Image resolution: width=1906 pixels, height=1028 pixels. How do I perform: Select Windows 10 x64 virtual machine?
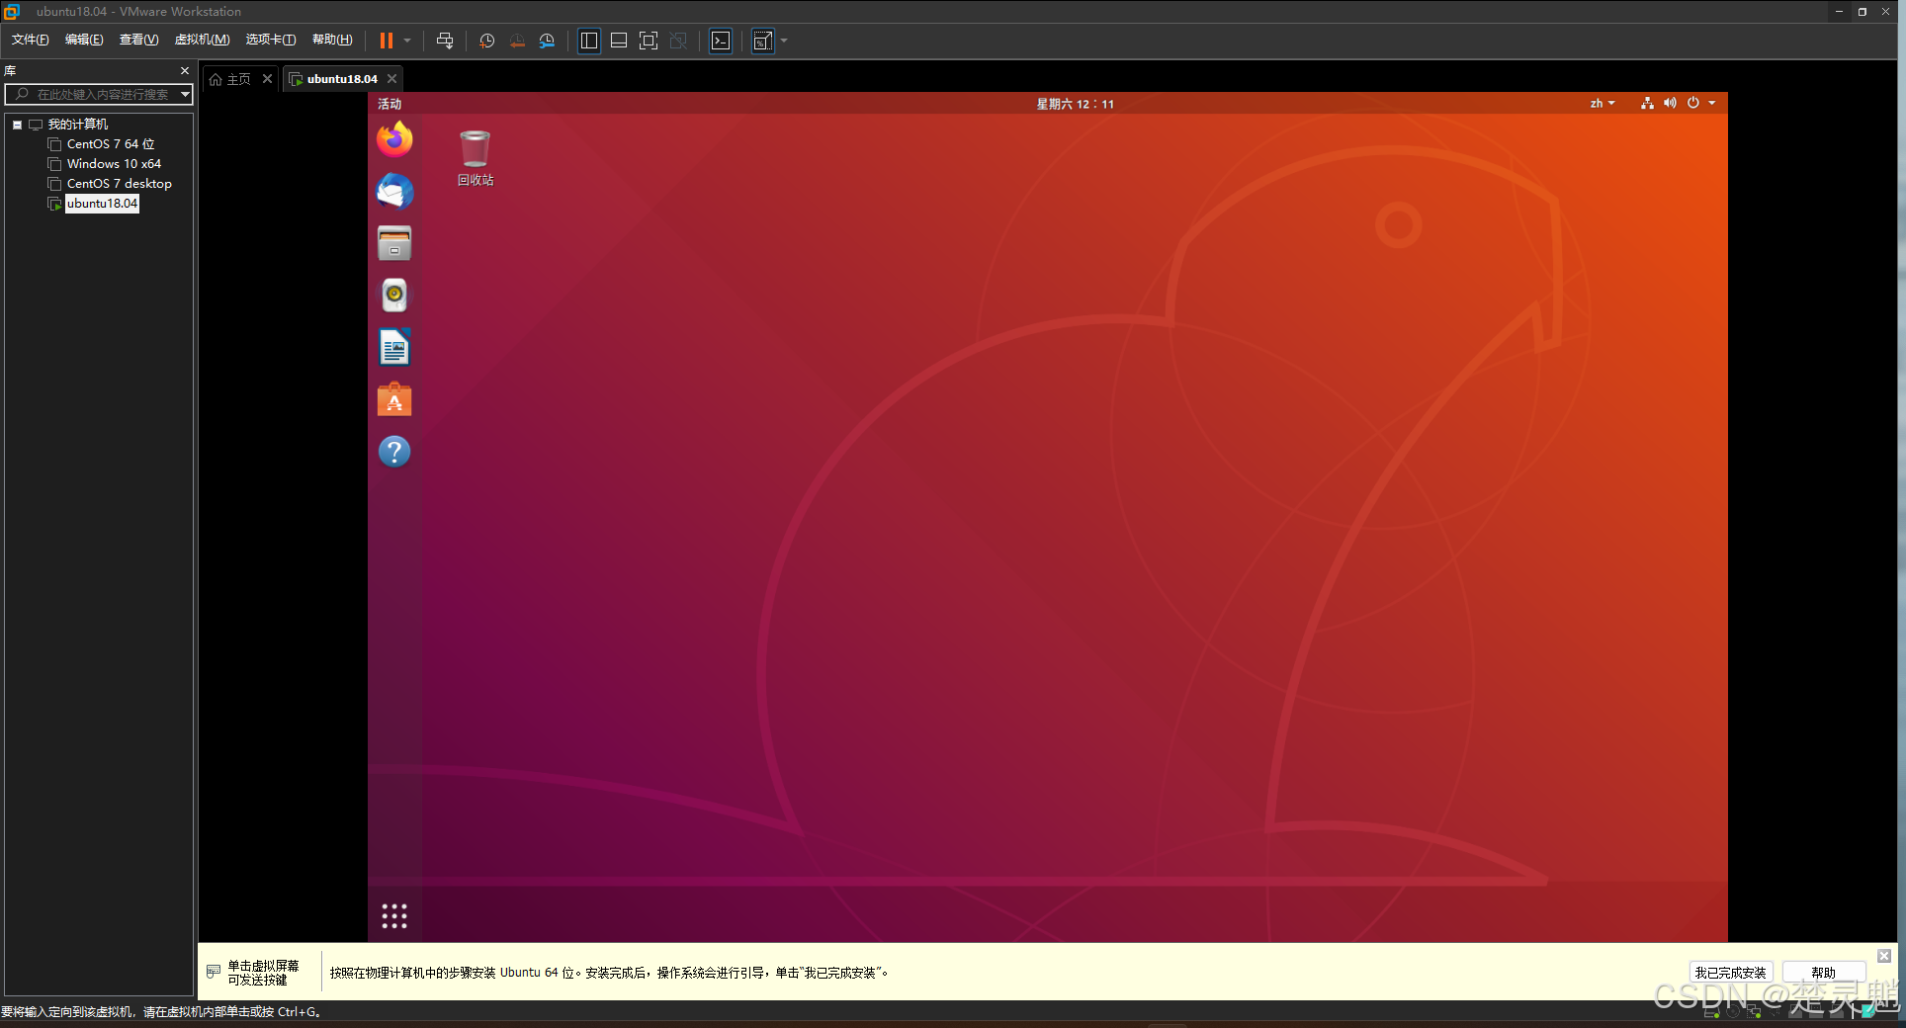click(114, 164)
